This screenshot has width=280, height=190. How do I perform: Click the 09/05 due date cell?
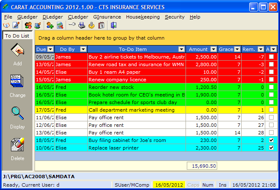tap(45, 57)
